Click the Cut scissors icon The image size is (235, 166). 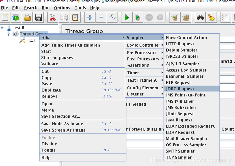[x=53, y=17]
